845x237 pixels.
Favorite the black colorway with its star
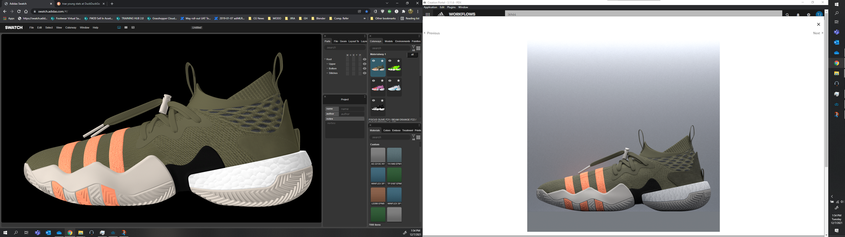coord(382,101)
